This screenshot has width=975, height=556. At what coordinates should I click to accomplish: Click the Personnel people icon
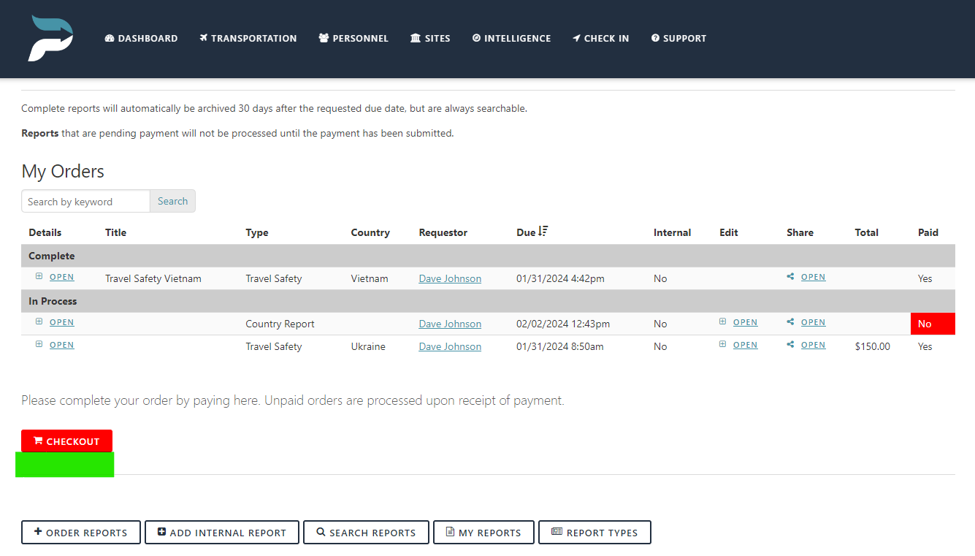pyautogui.click(x=324, y=38)
